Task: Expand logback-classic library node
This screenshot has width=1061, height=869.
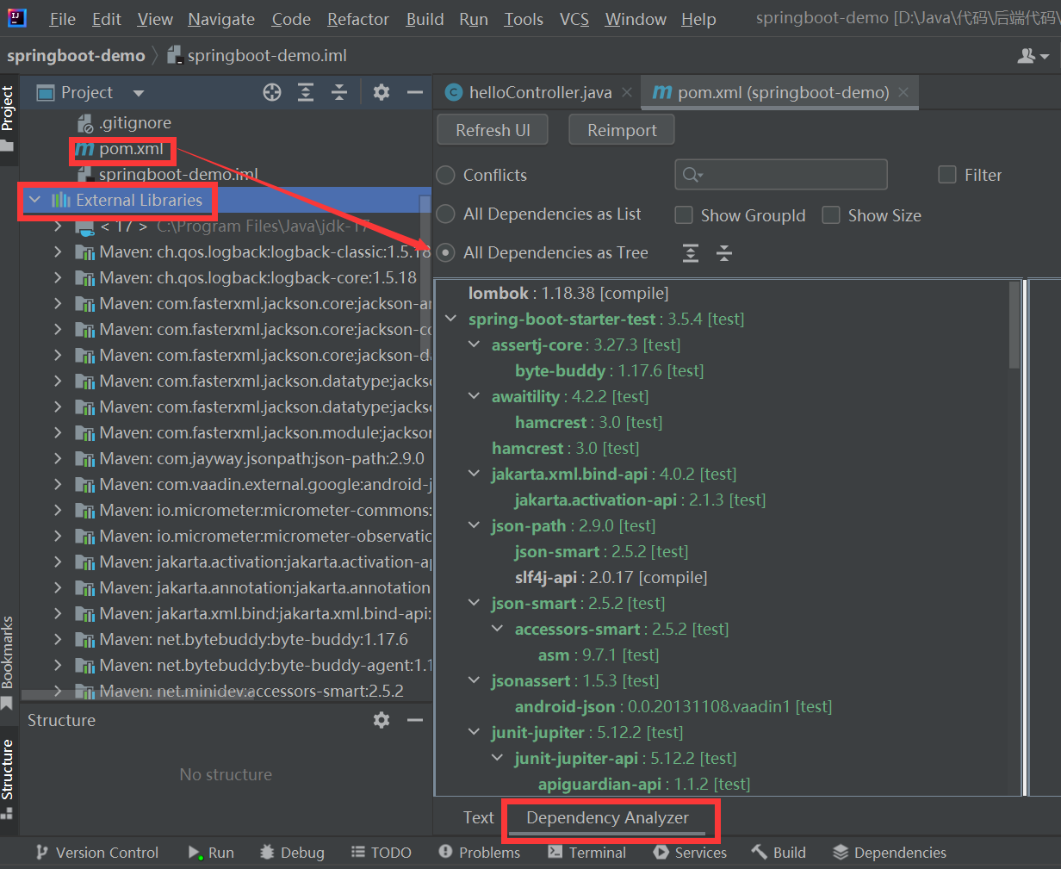Action: [58, 252]
